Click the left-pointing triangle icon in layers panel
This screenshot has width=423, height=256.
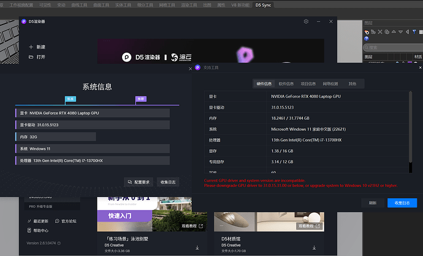407,32
